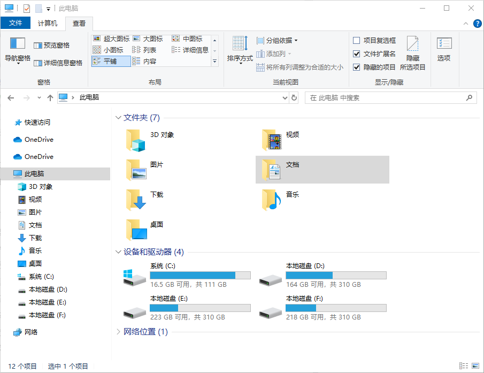
Task: Switch to the 查看 ribbon tab
Action: click(79, 23)
